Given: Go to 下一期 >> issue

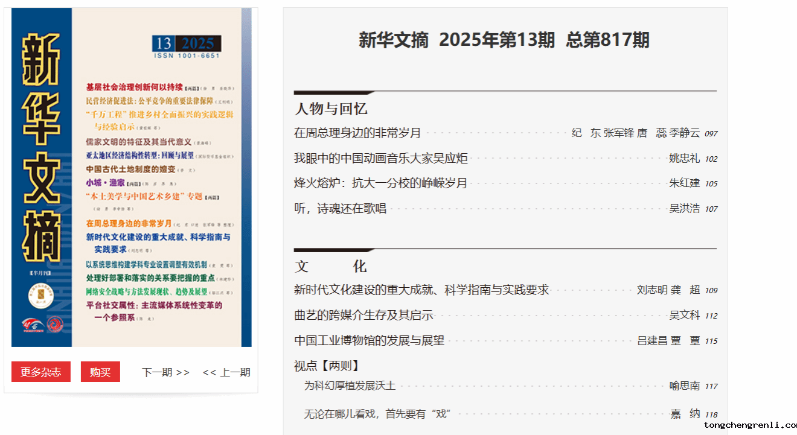Looking at the screenshot, I should [165, 372].
